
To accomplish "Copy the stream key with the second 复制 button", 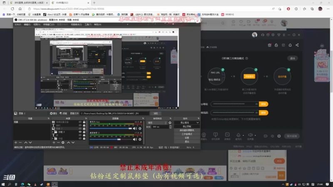I will coord(263,113).
